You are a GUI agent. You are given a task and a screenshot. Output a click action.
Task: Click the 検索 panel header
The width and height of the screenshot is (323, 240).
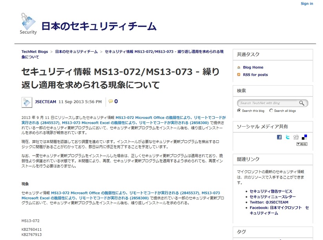tap(273, 91)
